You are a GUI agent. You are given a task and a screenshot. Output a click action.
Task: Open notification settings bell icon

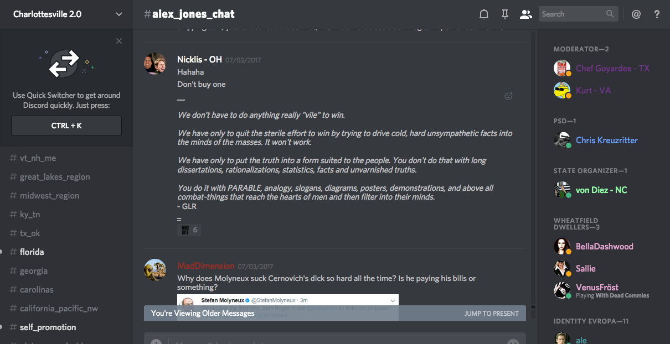pyautogui.click(x=484, y=14)
